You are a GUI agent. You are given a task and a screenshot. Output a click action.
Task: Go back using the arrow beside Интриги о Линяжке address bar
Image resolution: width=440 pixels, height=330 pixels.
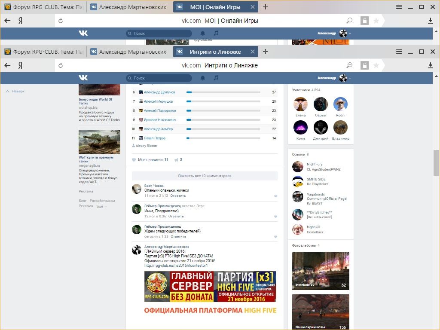[7, 65]
